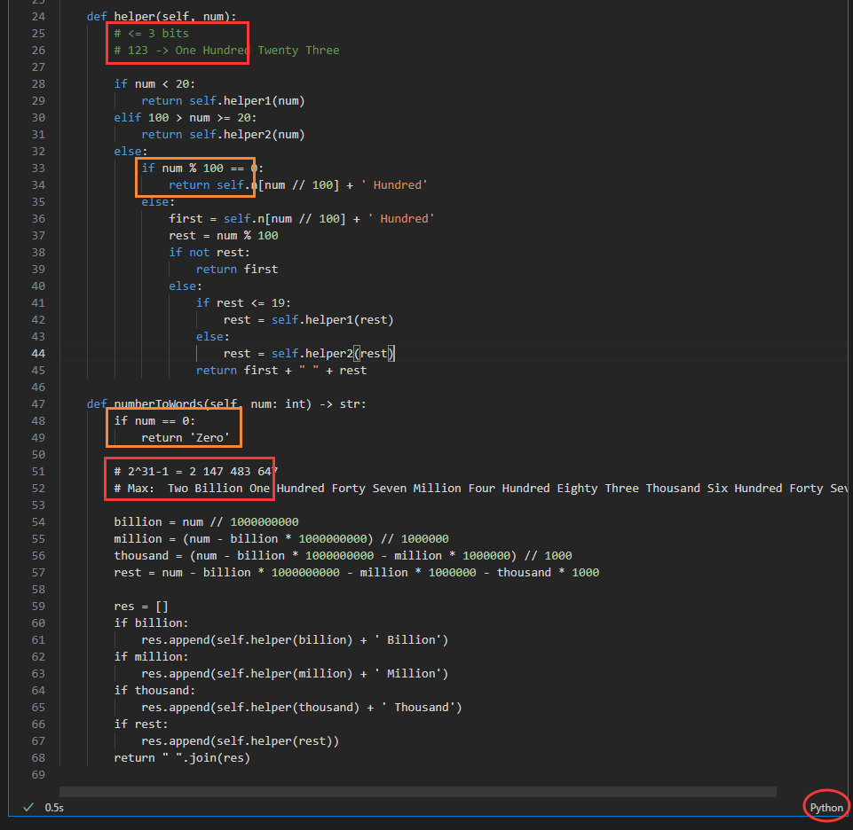This screenshot has width=853, height=830.
Task: Click the 0.5s execution time text
Action: (x=54, y=808)
